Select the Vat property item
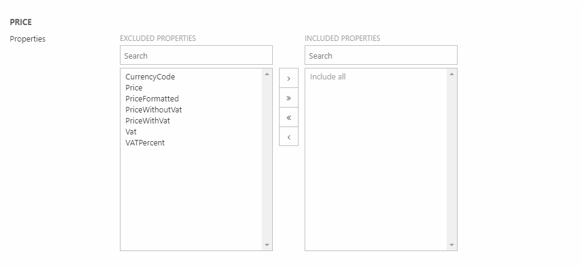The height and width of the screenshot is (267, 583). [131, 132]
